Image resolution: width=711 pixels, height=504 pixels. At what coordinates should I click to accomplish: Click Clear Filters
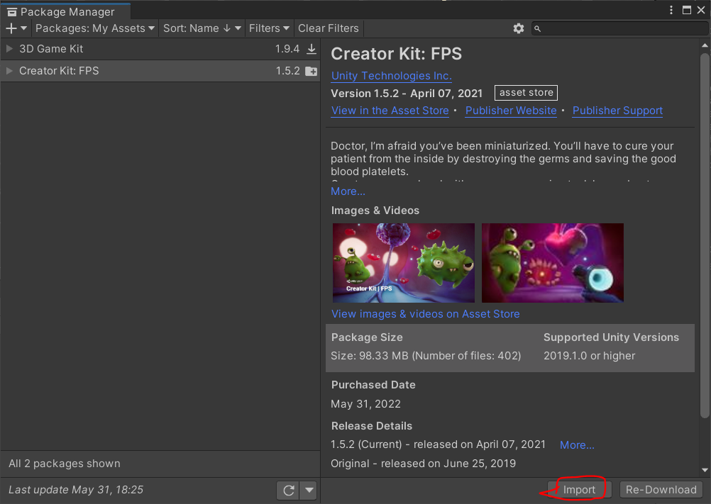(329, 28)
